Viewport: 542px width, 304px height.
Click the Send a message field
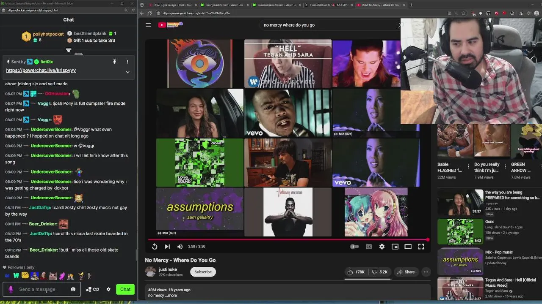click(41, 289)
